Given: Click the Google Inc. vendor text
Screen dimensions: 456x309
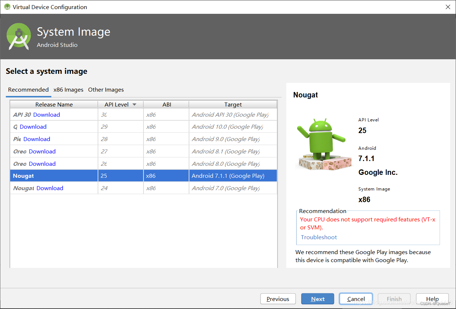Looking at the screenshot, I should (x=378, y=172).
